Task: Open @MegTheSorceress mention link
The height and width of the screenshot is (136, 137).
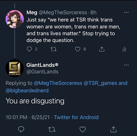Action: [58, 83]
